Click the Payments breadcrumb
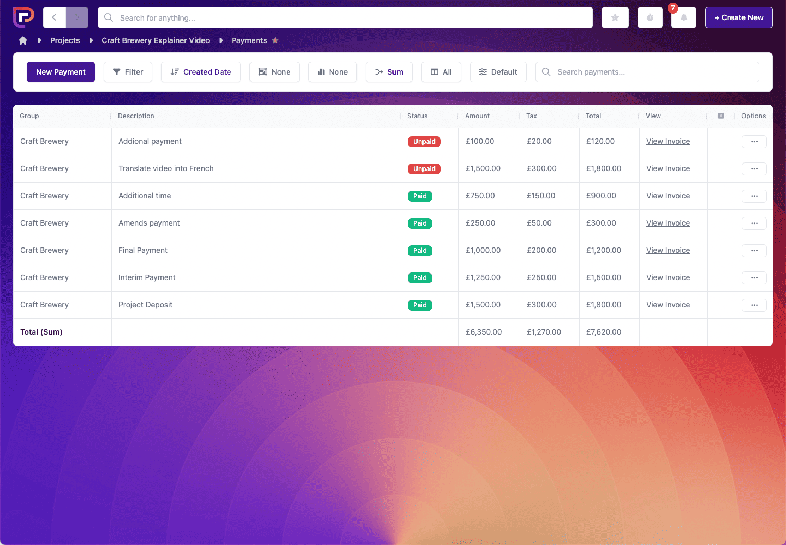The width and height of the screenshot is (786, 545). (249, 40)
